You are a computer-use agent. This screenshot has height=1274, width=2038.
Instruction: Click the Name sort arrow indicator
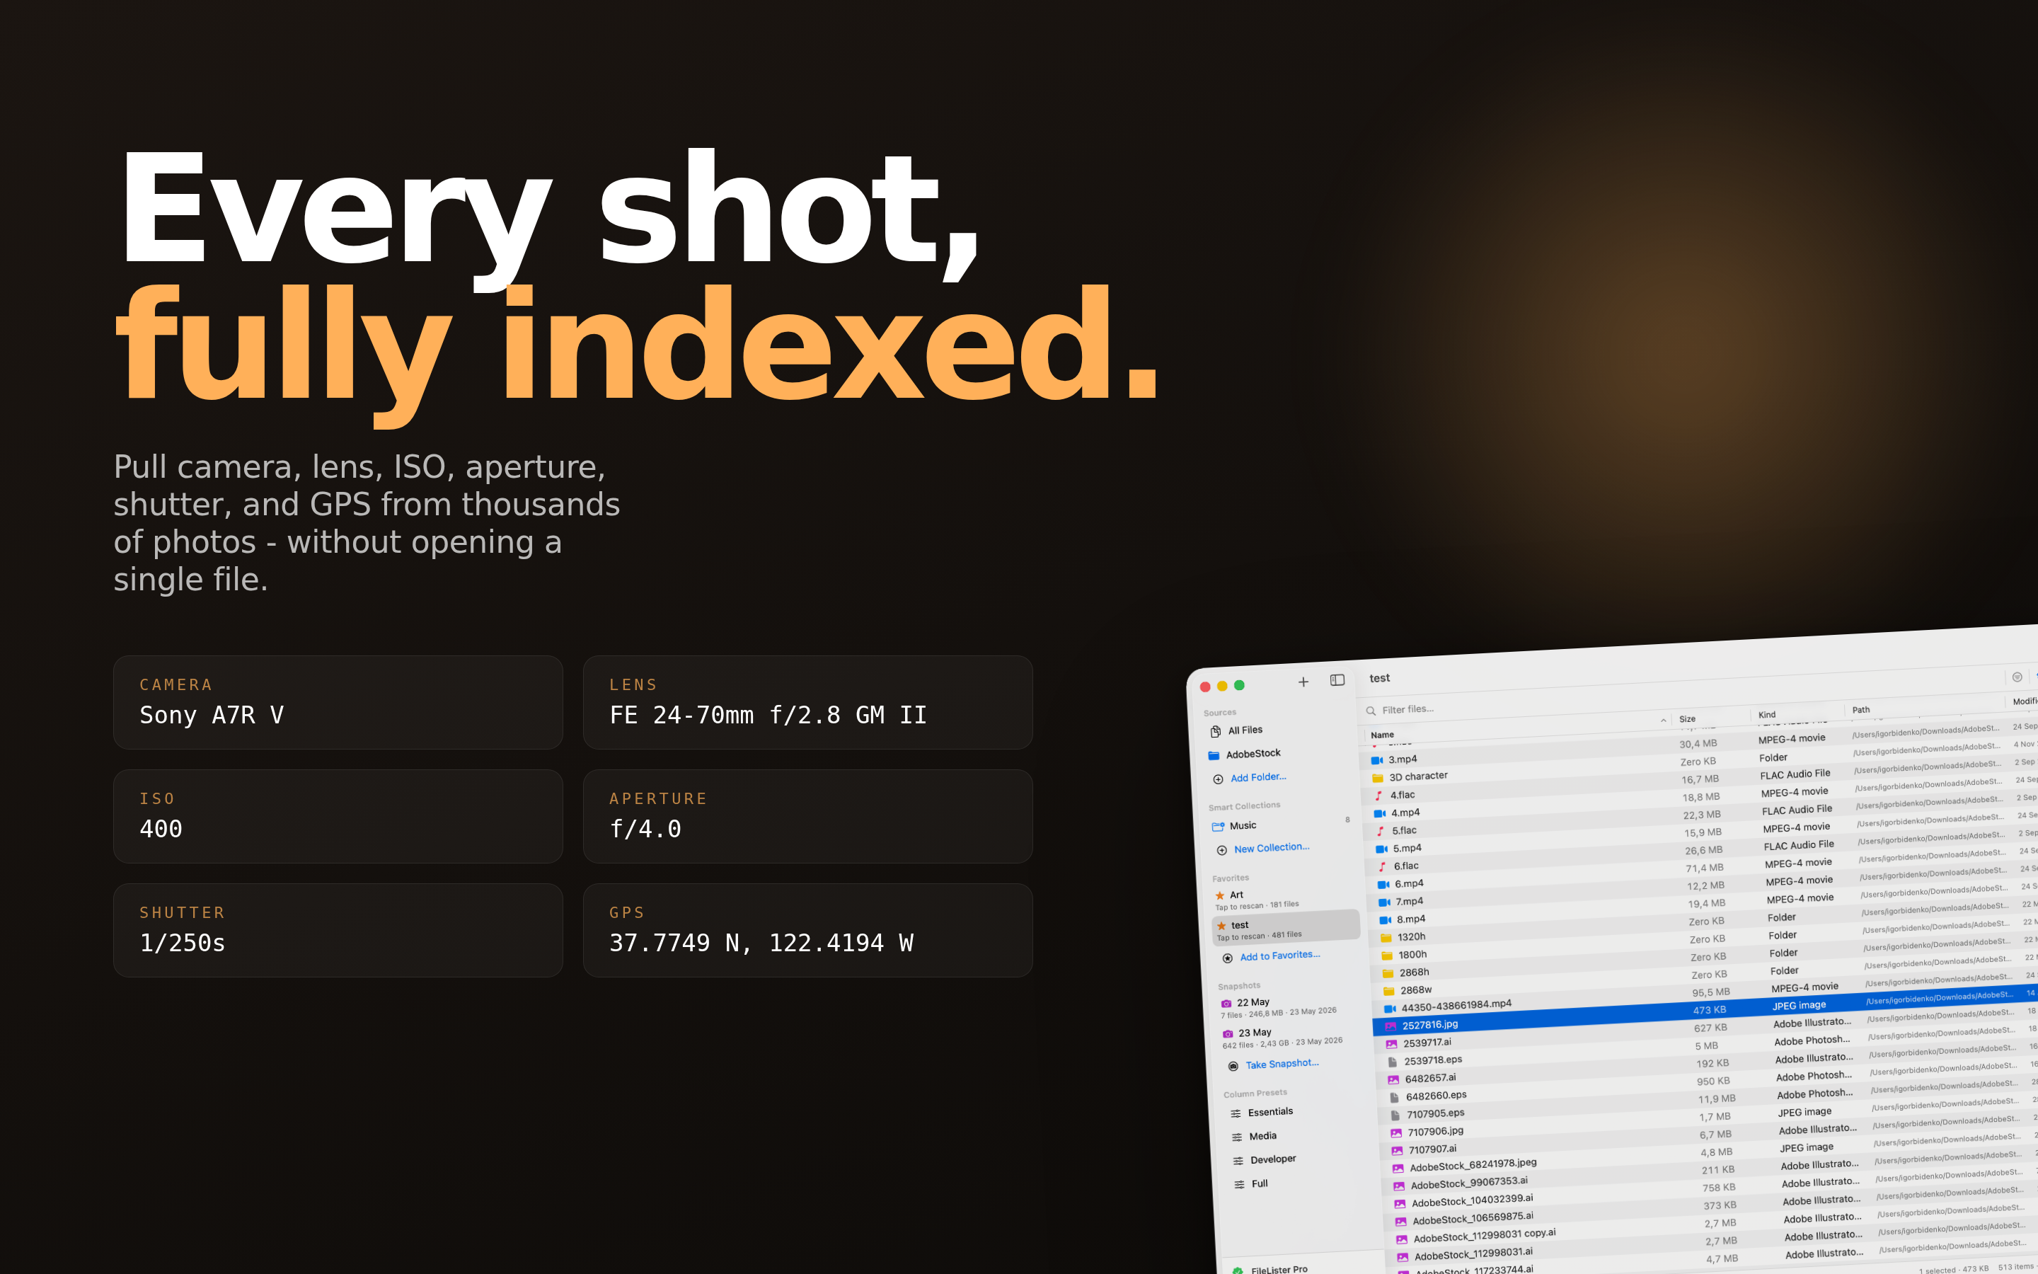pos(1662,721)
